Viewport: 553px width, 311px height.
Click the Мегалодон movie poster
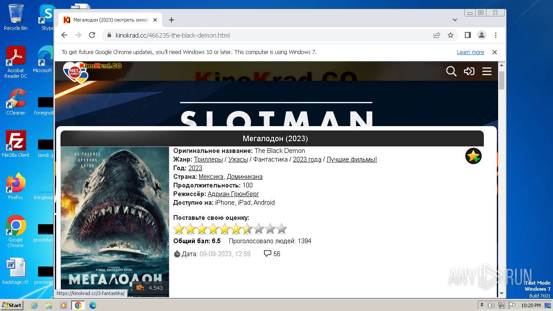(x=115, y=222)
